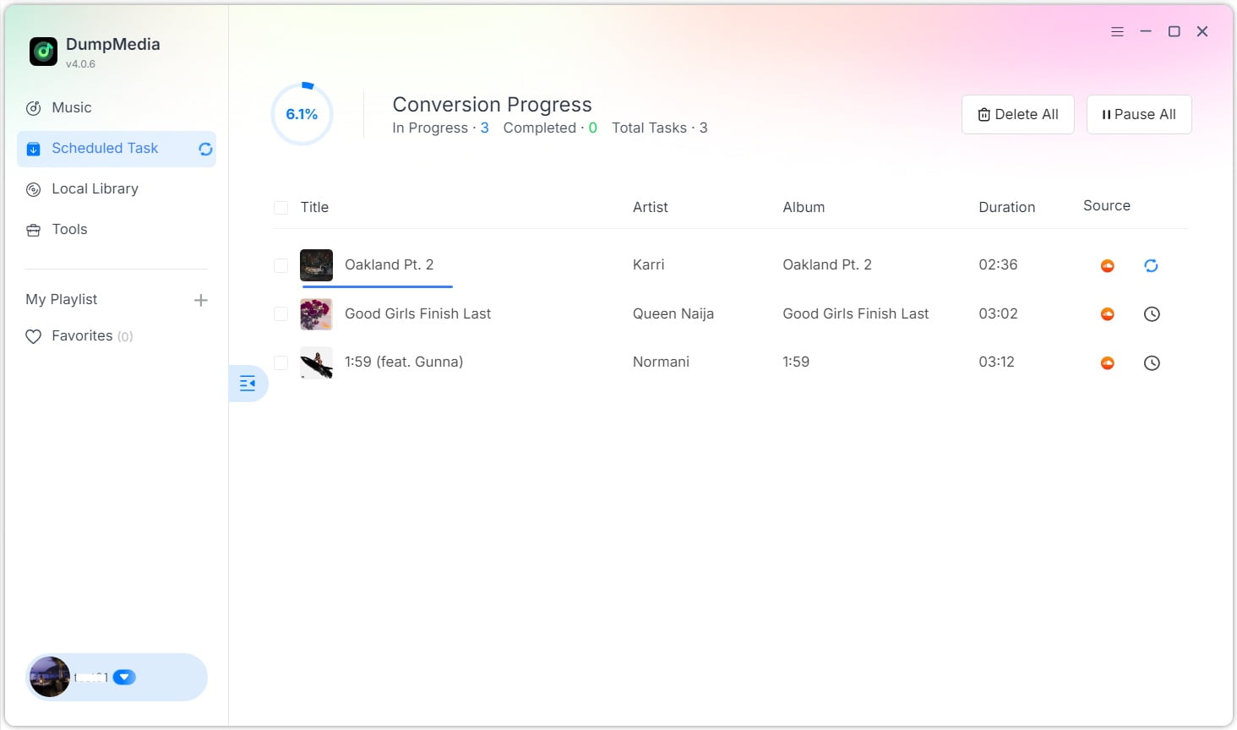
Task: Add a new playlist with the plus icon
Action: pos(200,300)
